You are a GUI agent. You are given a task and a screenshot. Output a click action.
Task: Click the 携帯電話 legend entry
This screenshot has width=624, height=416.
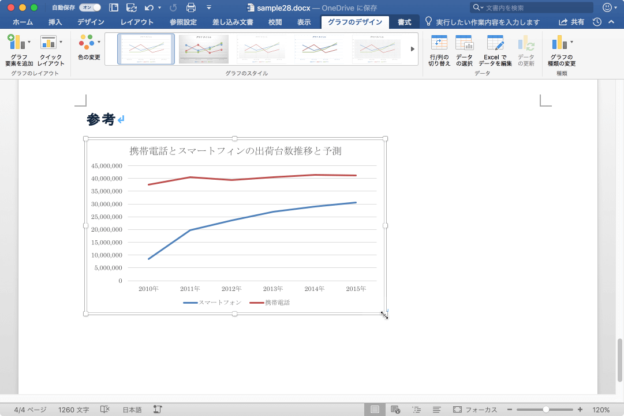coord(270,302)
